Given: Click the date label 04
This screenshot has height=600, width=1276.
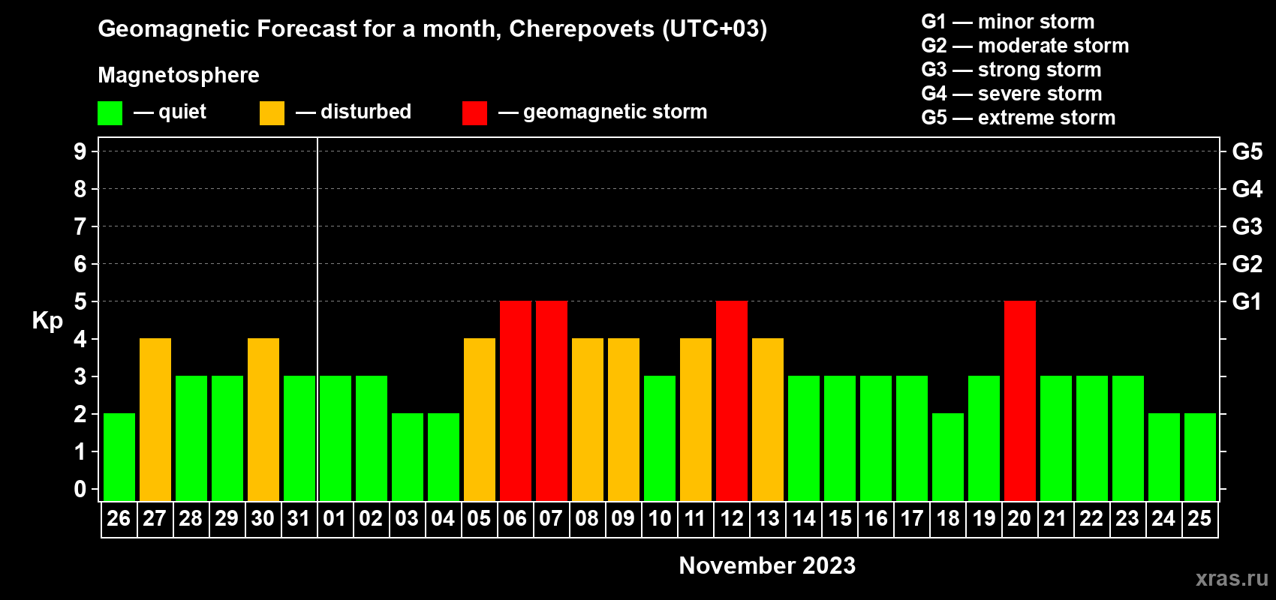Looking at the screenshot, I should 443,518.
